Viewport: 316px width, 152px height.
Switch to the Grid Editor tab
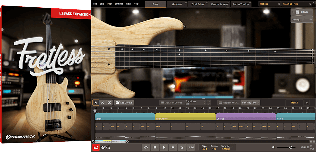[x=198, y=4]
